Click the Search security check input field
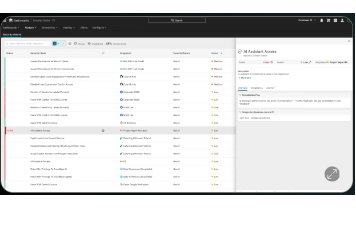The height and width of the screenshot is (228, 356). coord(27,43)
